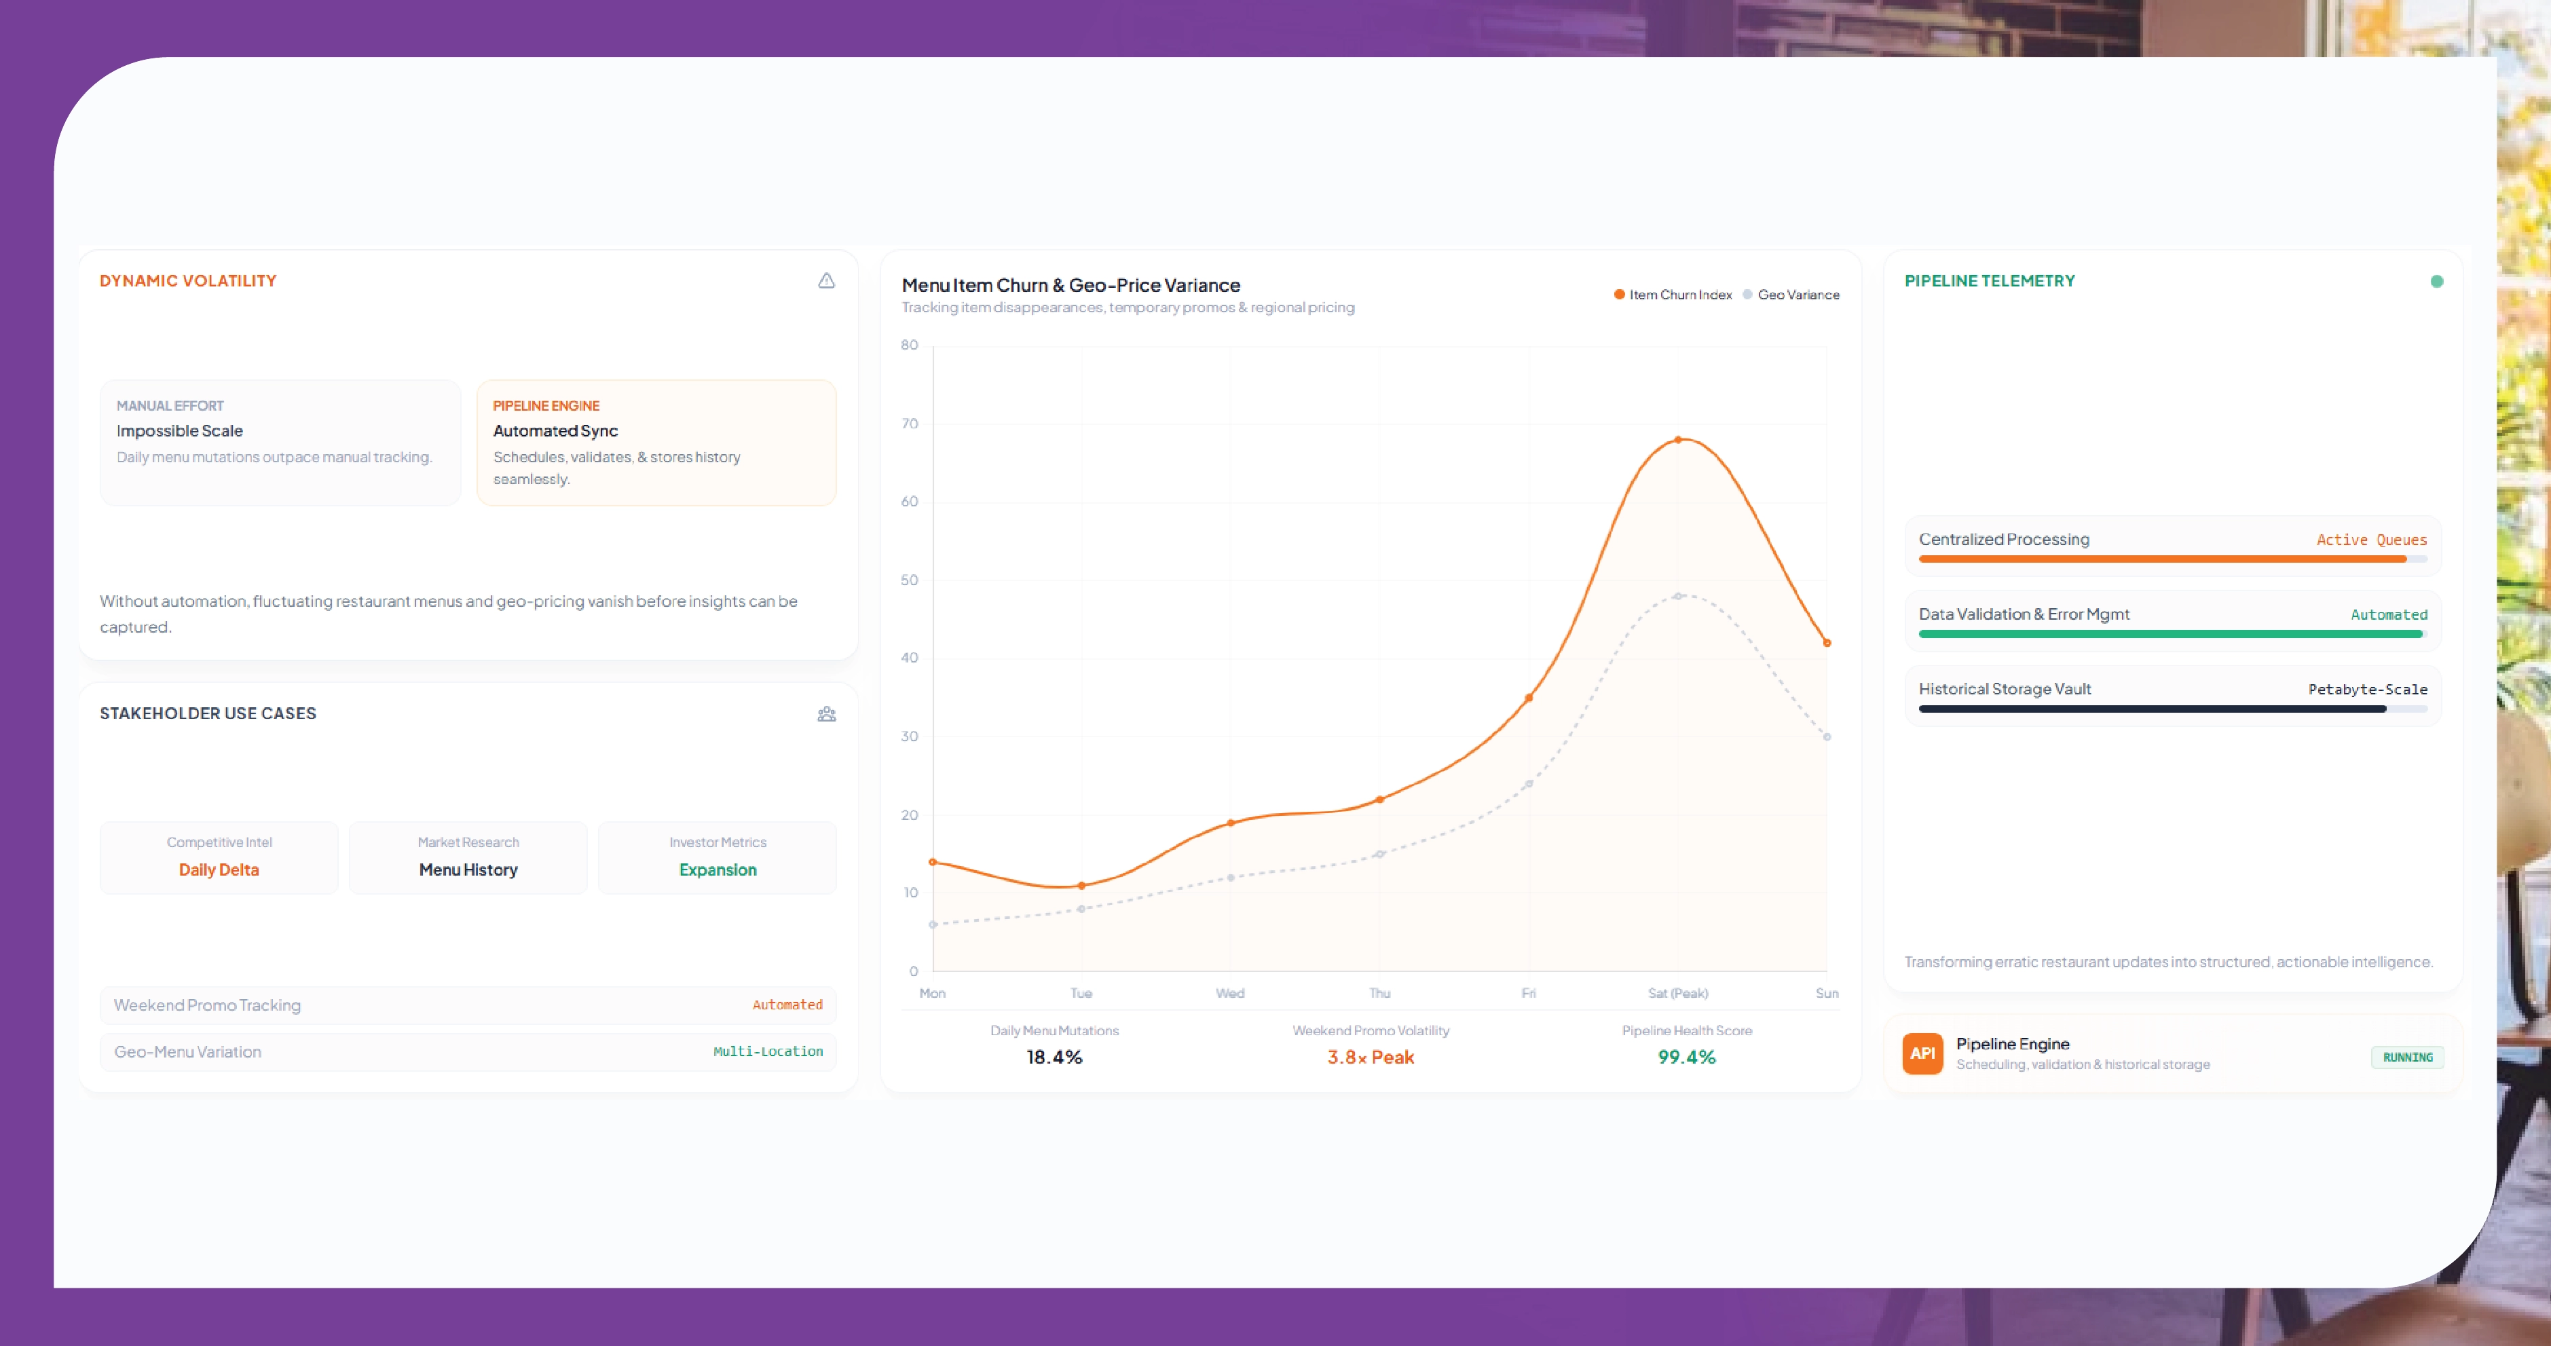Click the Sat (Peak) orange data point
Screen dimensions: 2551x1346
pyautogui.click(x=1679, y=440)
